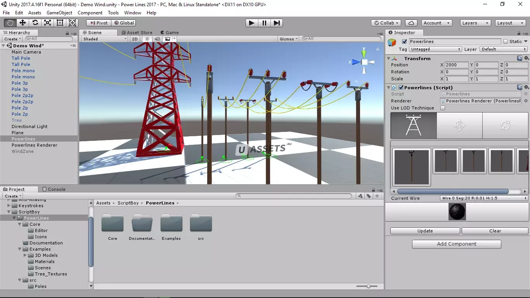
Task: Open the Shaded draw mode dropdown
Action: click(105, 39)
